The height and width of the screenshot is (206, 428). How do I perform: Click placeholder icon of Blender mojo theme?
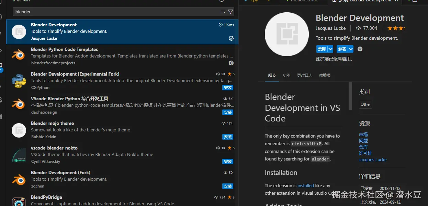19,130
